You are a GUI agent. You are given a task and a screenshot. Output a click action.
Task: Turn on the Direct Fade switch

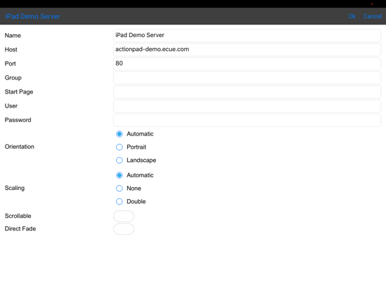tap(124, 229)
